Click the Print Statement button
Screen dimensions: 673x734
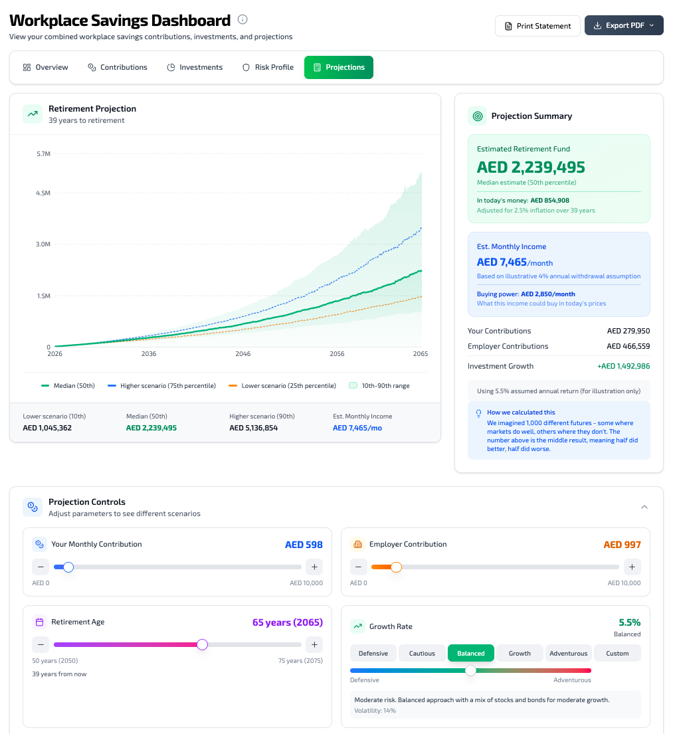(537, 26)
